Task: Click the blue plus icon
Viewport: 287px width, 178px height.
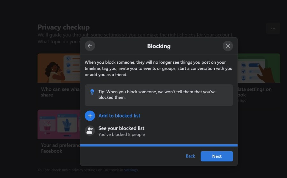Action: point(90,116)
